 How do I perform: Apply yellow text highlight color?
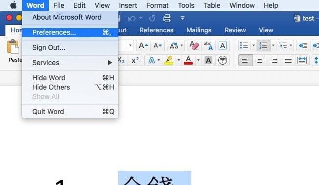click(x=169, y=60)
